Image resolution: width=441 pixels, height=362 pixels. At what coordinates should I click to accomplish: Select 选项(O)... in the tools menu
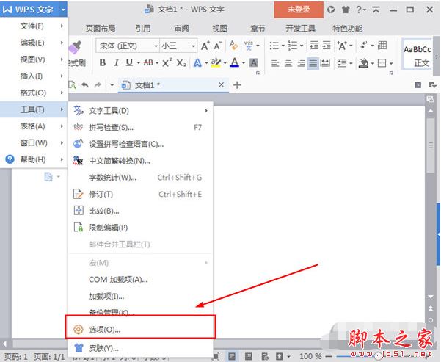(x=141, y=330)
